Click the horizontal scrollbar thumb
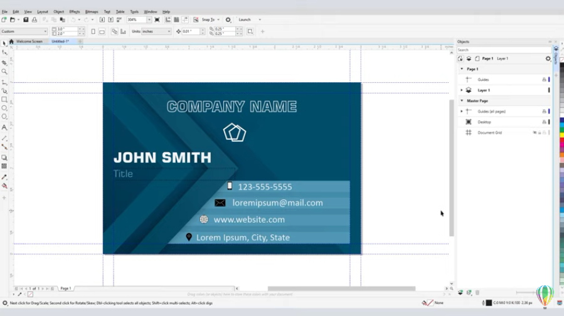564x316 pixels. pyautogui.click(x=341, y=288)
